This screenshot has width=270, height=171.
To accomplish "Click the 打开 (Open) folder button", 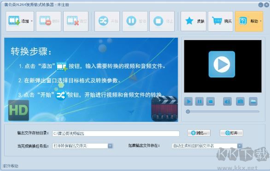I will (231, 133).
